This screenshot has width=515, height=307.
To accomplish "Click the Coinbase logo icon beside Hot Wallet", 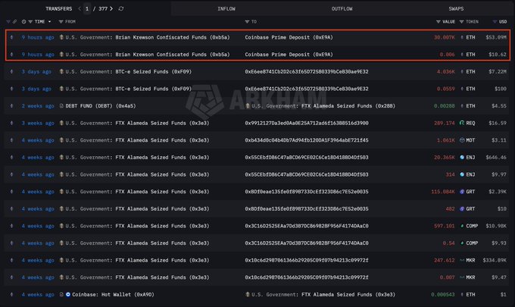I will coord(68,295).
